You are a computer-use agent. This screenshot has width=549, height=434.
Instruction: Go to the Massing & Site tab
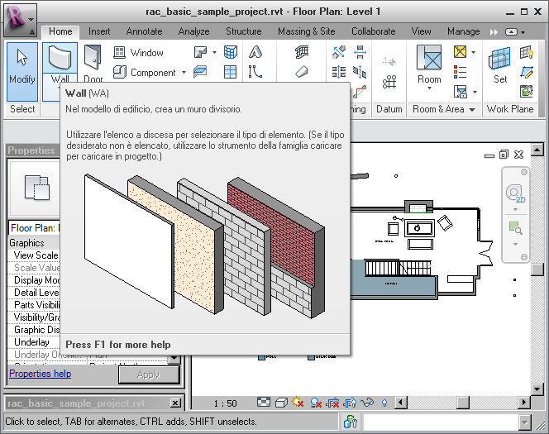click(x=307, y=31)
